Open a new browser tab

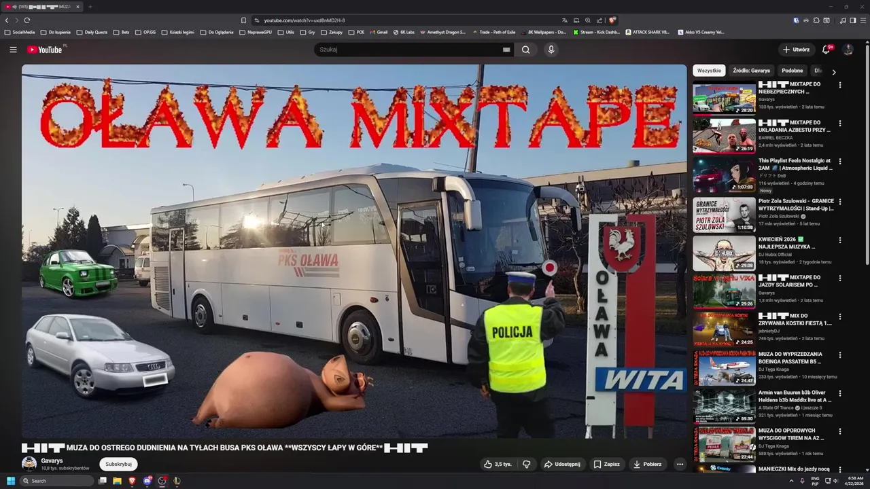(x=90, y=7)
